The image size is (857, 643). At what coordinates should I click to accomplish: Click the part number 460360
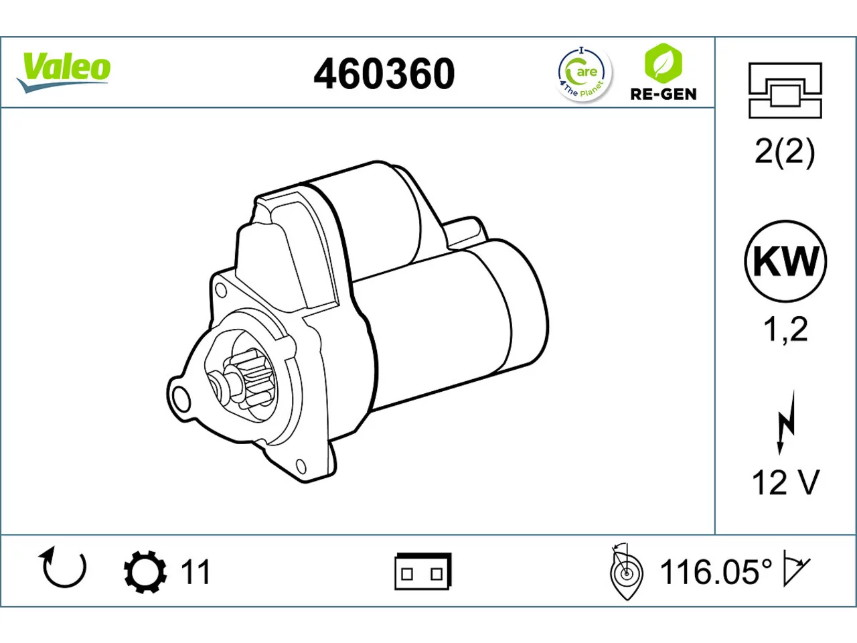click(384, 74)
